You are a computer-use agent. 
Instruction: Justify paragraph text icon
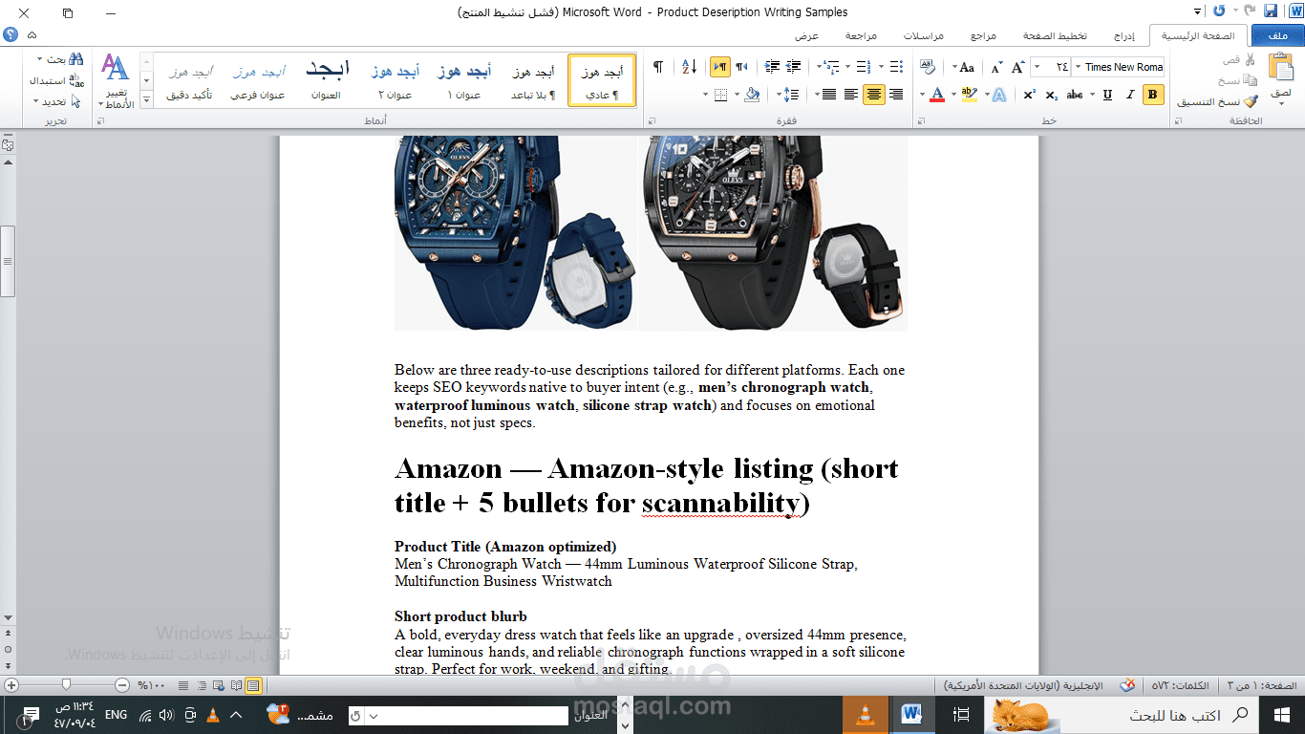(828, 95)
